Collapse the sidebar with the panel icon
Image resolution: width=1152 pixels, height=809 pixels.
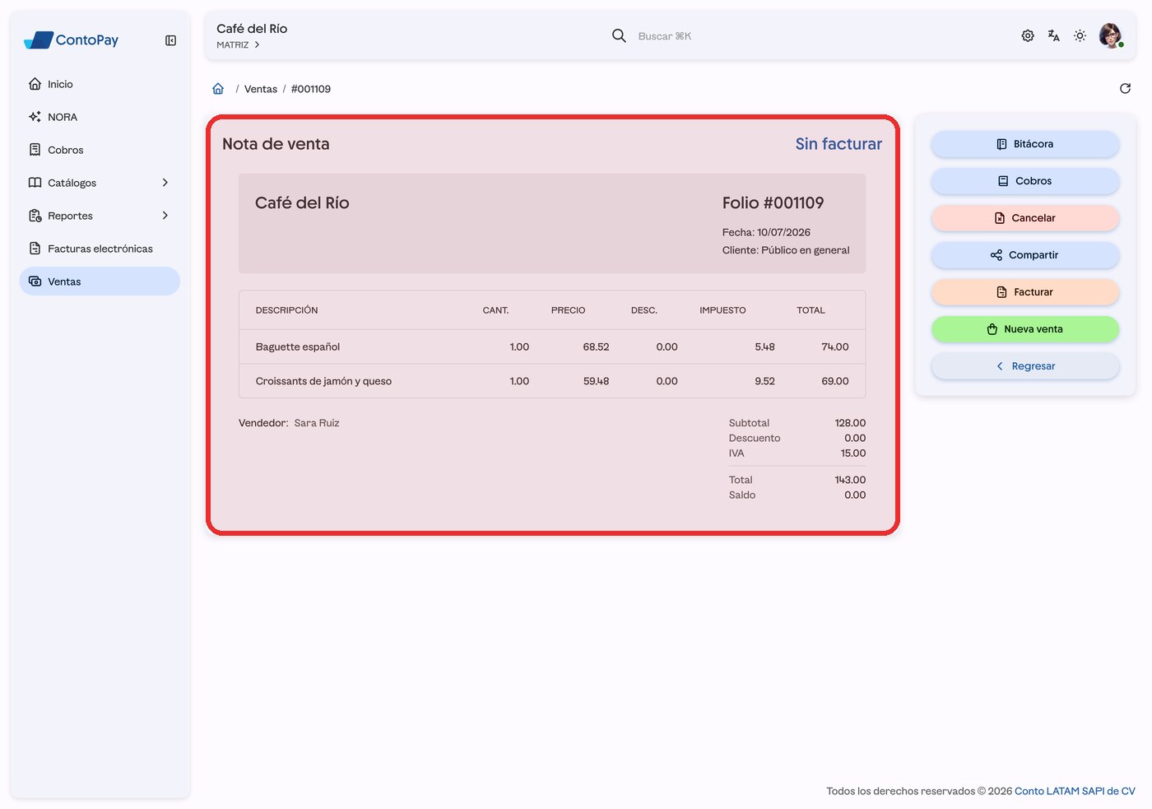[170, 40]
